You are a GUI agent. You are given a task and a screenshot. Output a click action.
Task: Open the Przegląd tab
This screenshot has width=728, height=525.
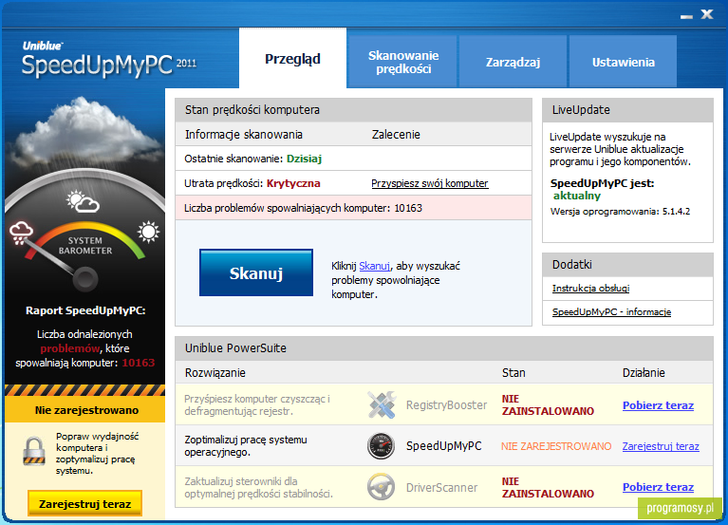(x=292, y=59)
